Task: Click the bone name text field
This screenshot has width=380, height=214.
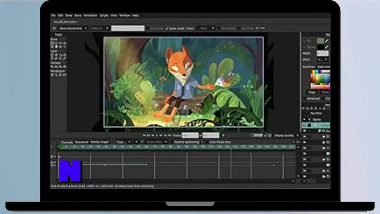Action: (128, 28)
